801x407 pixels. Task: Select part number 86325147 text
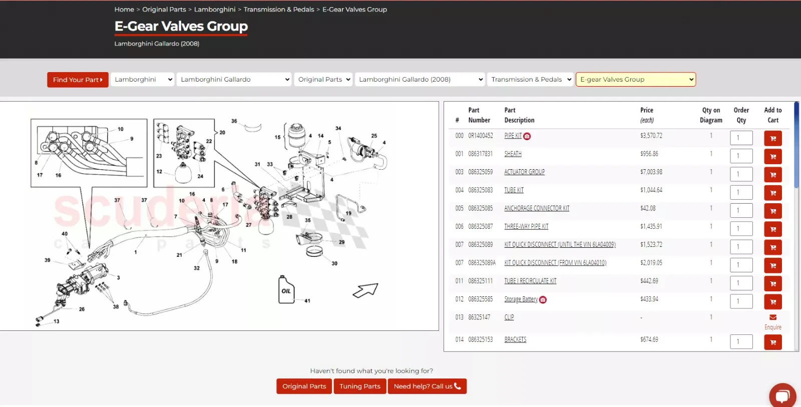pyautogui.click(x=479, y=317)
